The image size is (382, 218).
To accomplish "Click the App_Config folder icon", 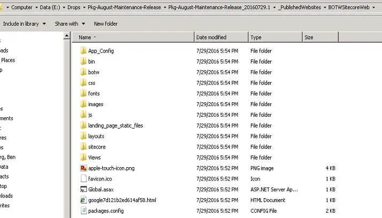I will click(x=83, y=51).
